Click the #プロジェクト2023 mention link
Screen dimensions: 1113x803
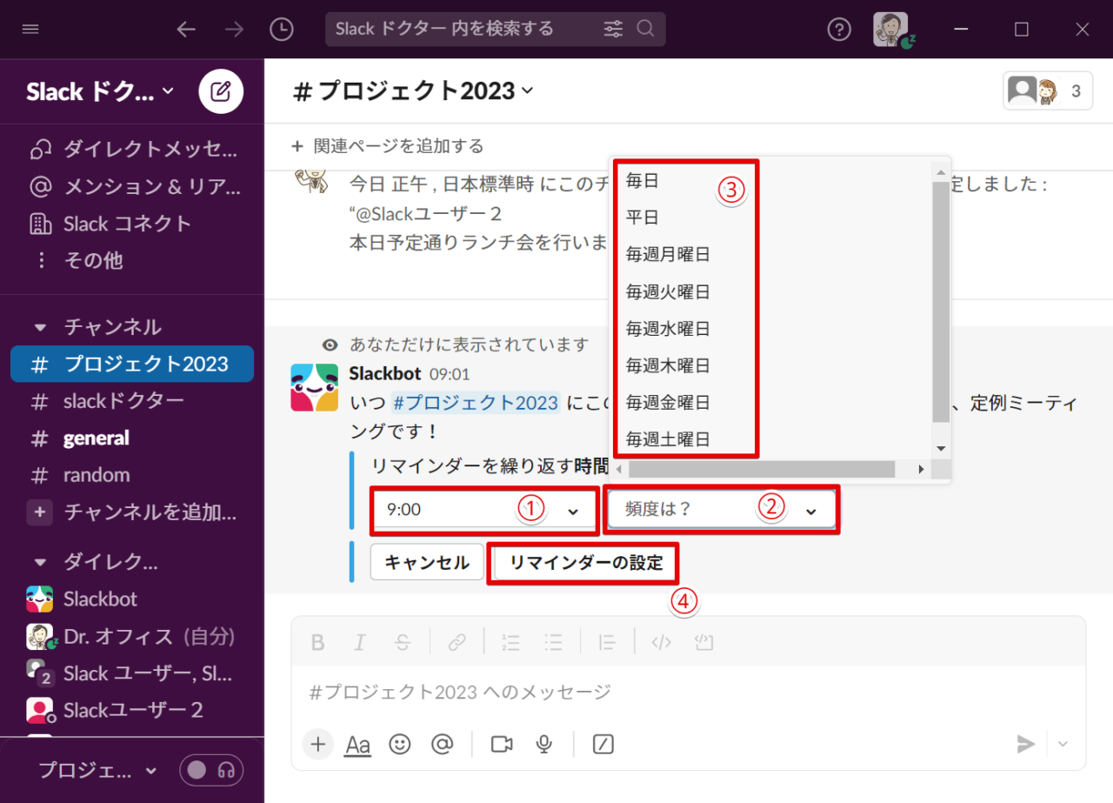(x=475, y=403)
